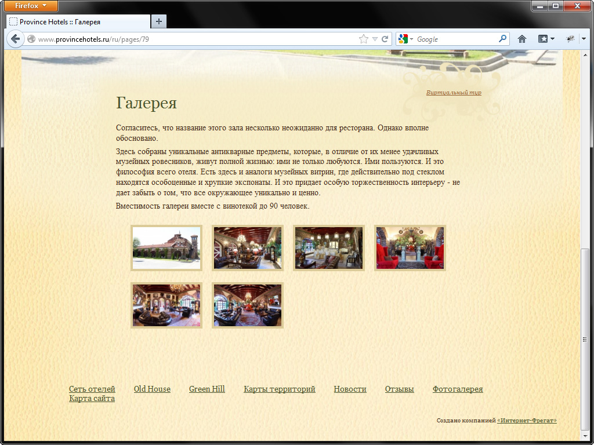
Task: Close the Firefox window
Action: tap(577, 6)
